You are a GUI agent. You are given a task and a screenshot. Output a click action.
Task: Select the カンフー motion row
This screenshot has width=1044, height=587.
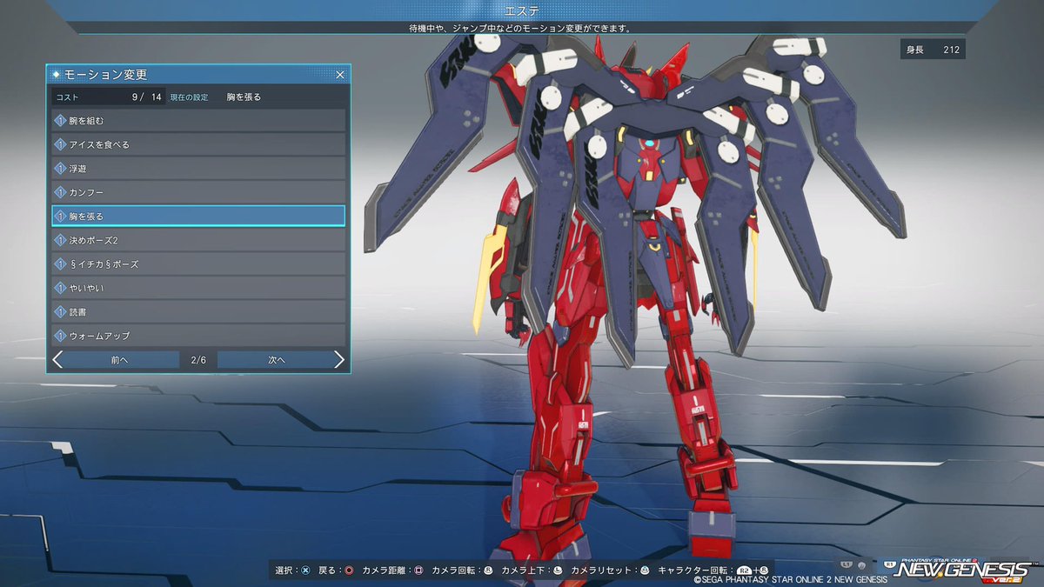click(198, 192)
